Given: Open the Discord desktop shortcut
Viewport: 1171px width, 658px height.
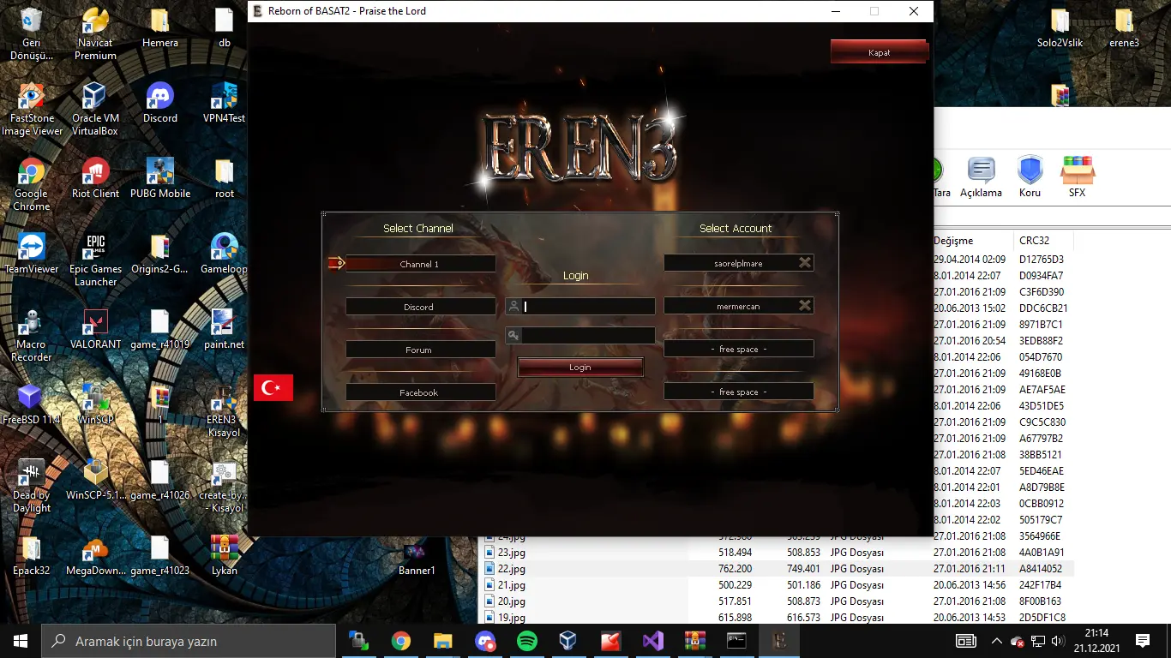Looking at the screenshot, I should (160, 104).
